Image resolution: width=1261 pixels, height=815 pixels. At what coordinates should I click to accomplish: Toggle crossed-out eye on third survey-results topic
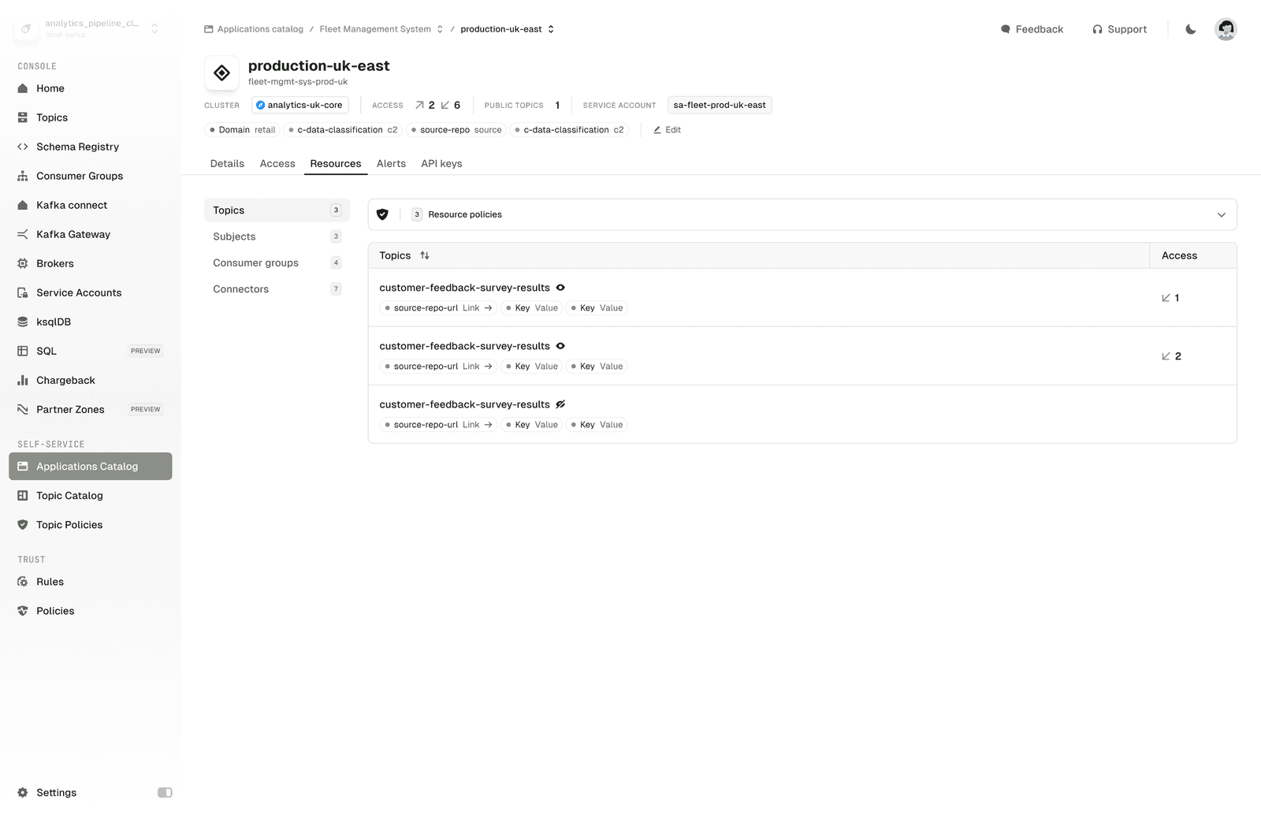560,404
